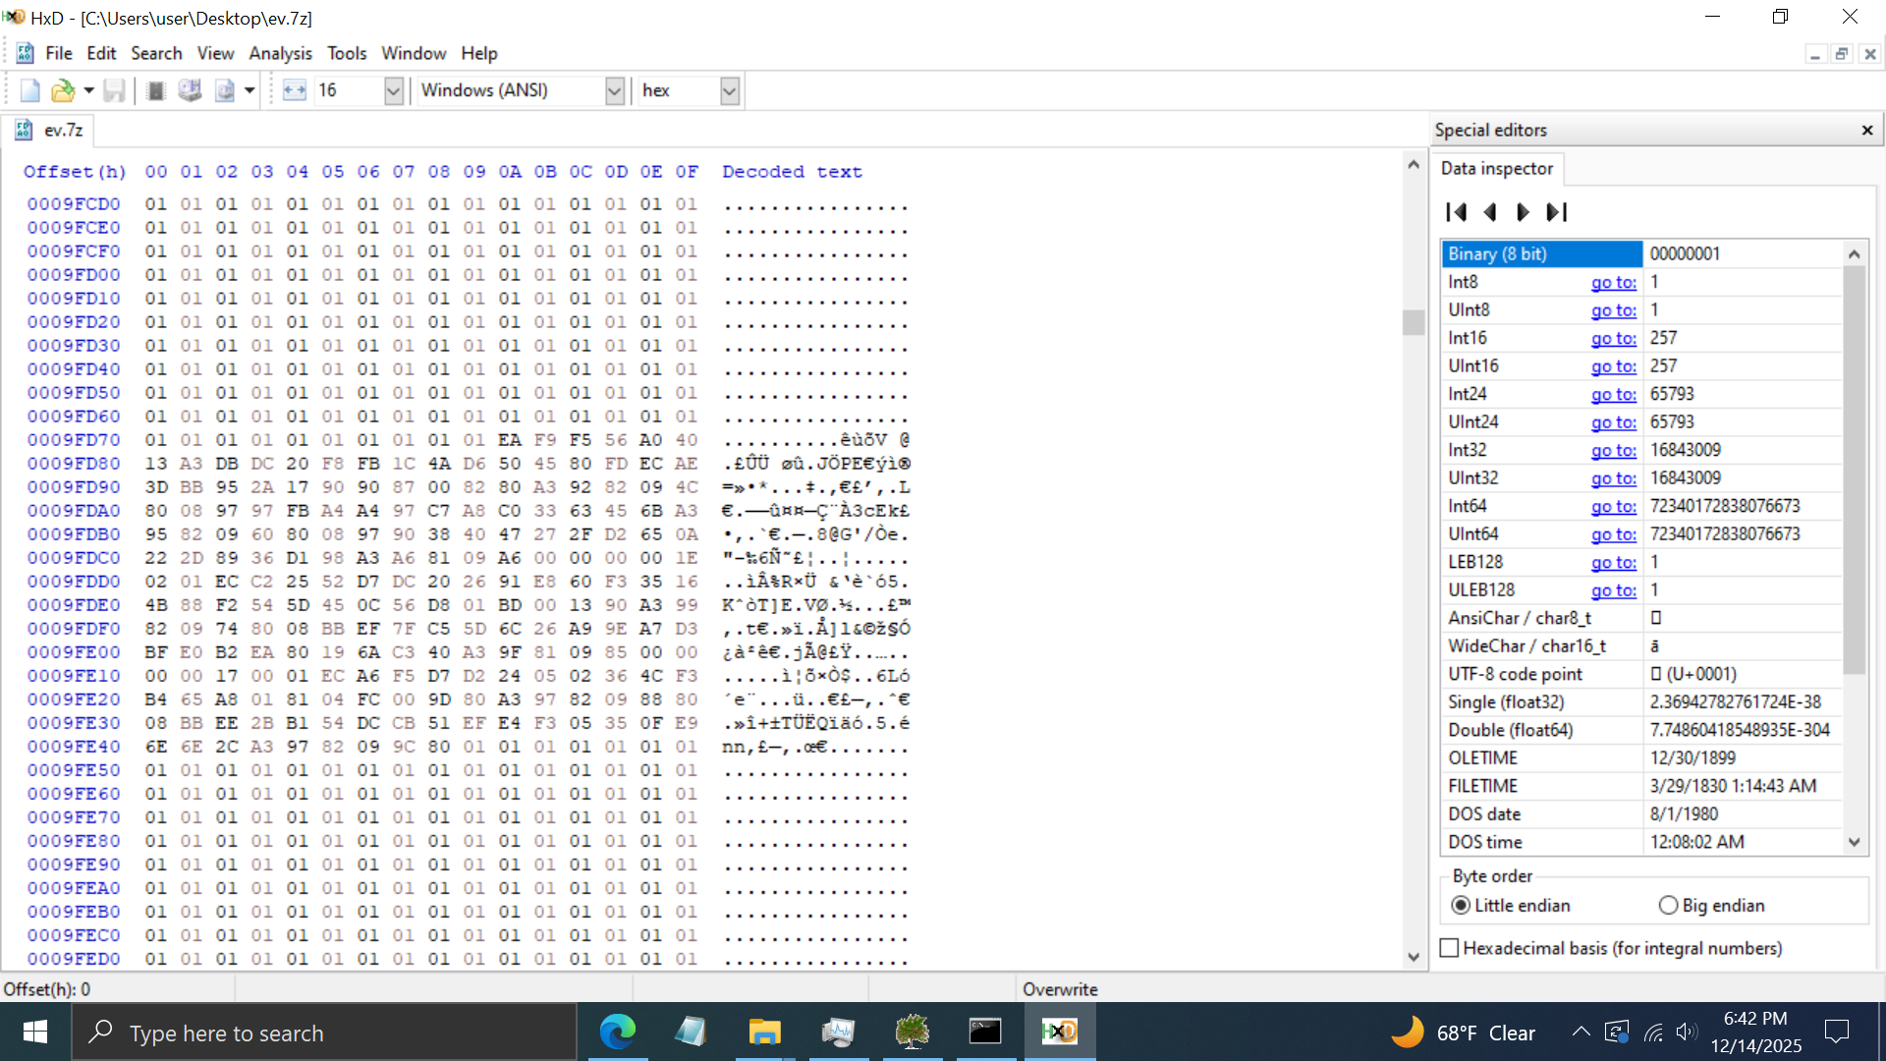
Task: Click the hex view vertical scrollbar thumb
Action: [x=1414, y=322]
